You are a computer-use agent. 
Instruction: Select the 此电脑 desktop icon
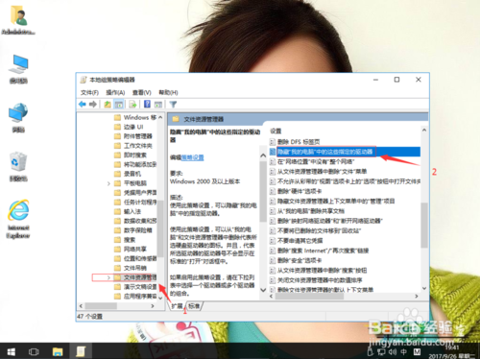point(18,69)
